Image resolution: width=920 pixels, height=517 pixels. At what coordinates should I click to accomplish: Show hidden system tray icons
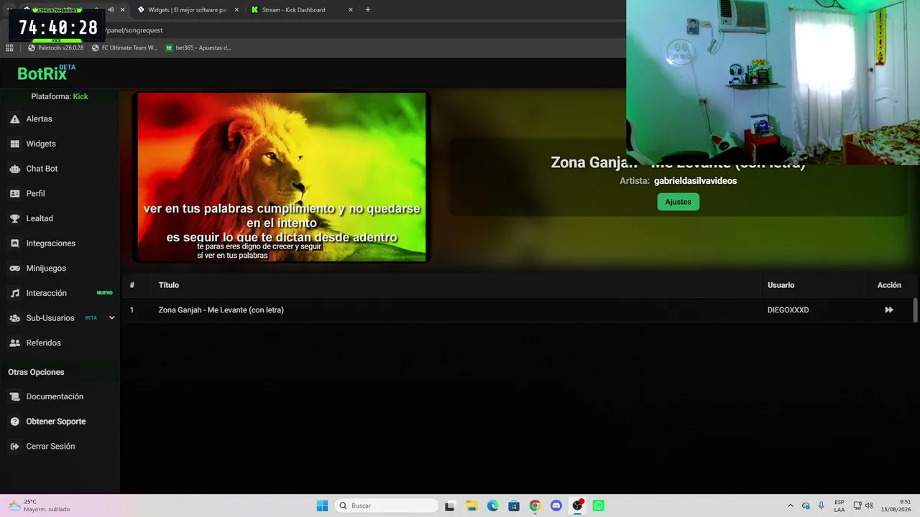pos(791,506)
